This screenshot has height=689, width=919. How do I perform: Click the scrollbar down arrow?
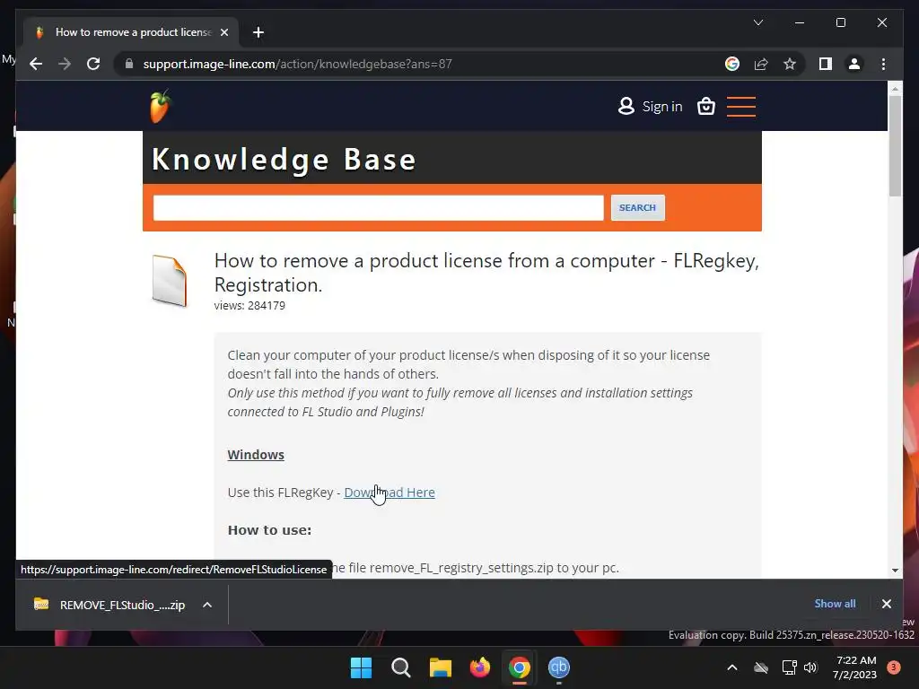(895, 570)
